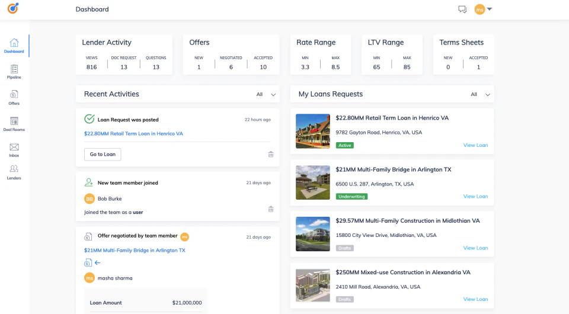Select the Lenders sidebar icon
Viewport: 569px width, 314px height.
click(x=14, y=169)
